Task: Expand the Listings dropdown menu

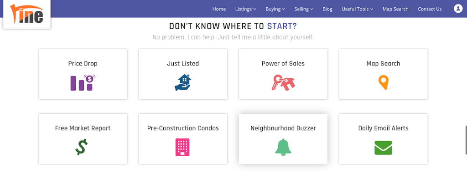Action: [x=246, y=9]
